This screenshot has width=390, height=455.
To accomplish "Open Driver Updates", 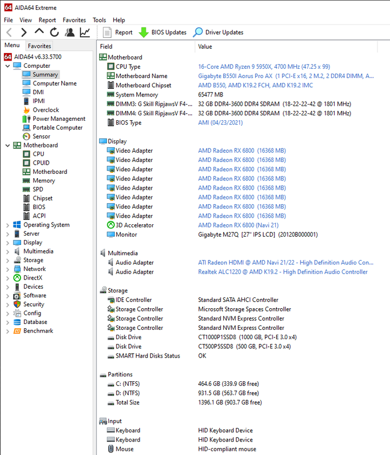I will [218, 32].
